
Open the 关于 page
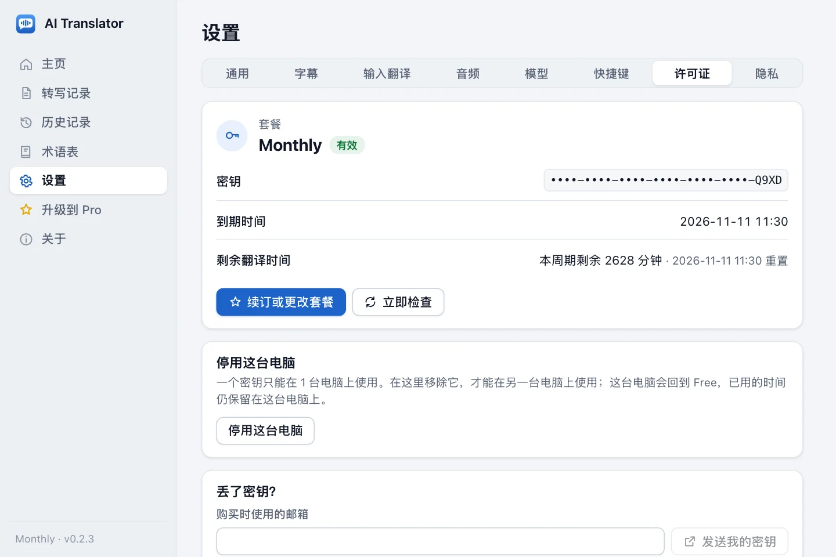click(x=88, y=239)
